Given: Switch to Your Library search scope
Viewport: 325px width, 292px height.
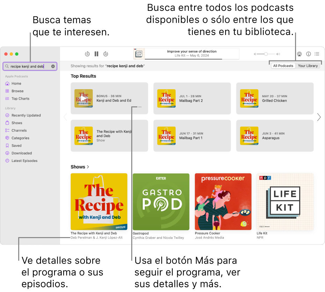Looking at the screenshot, I should coord(308,66).
